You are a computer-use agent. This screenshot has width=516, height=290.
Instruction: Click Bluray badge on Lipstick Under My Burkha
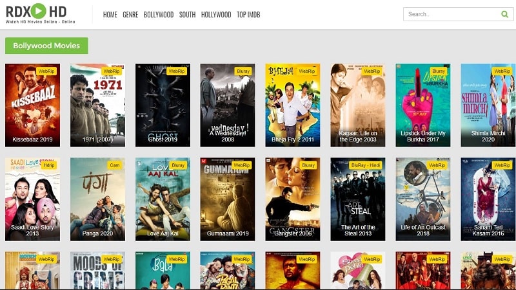point(439,71)
